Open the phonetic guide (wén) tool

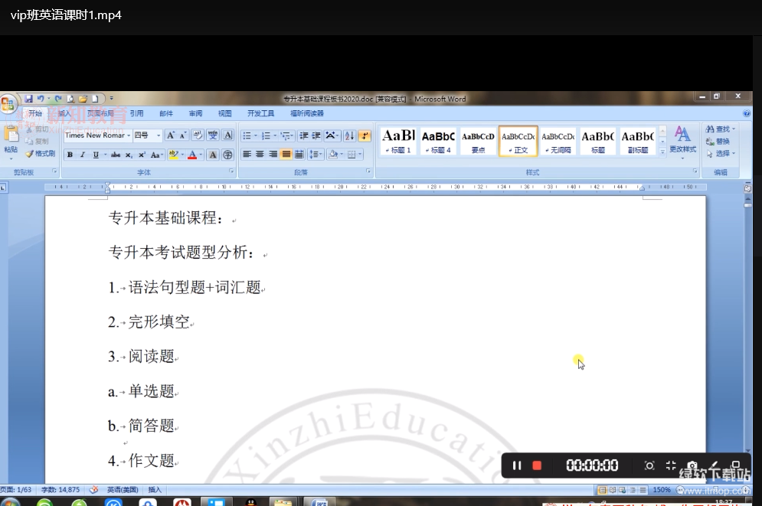212,135
